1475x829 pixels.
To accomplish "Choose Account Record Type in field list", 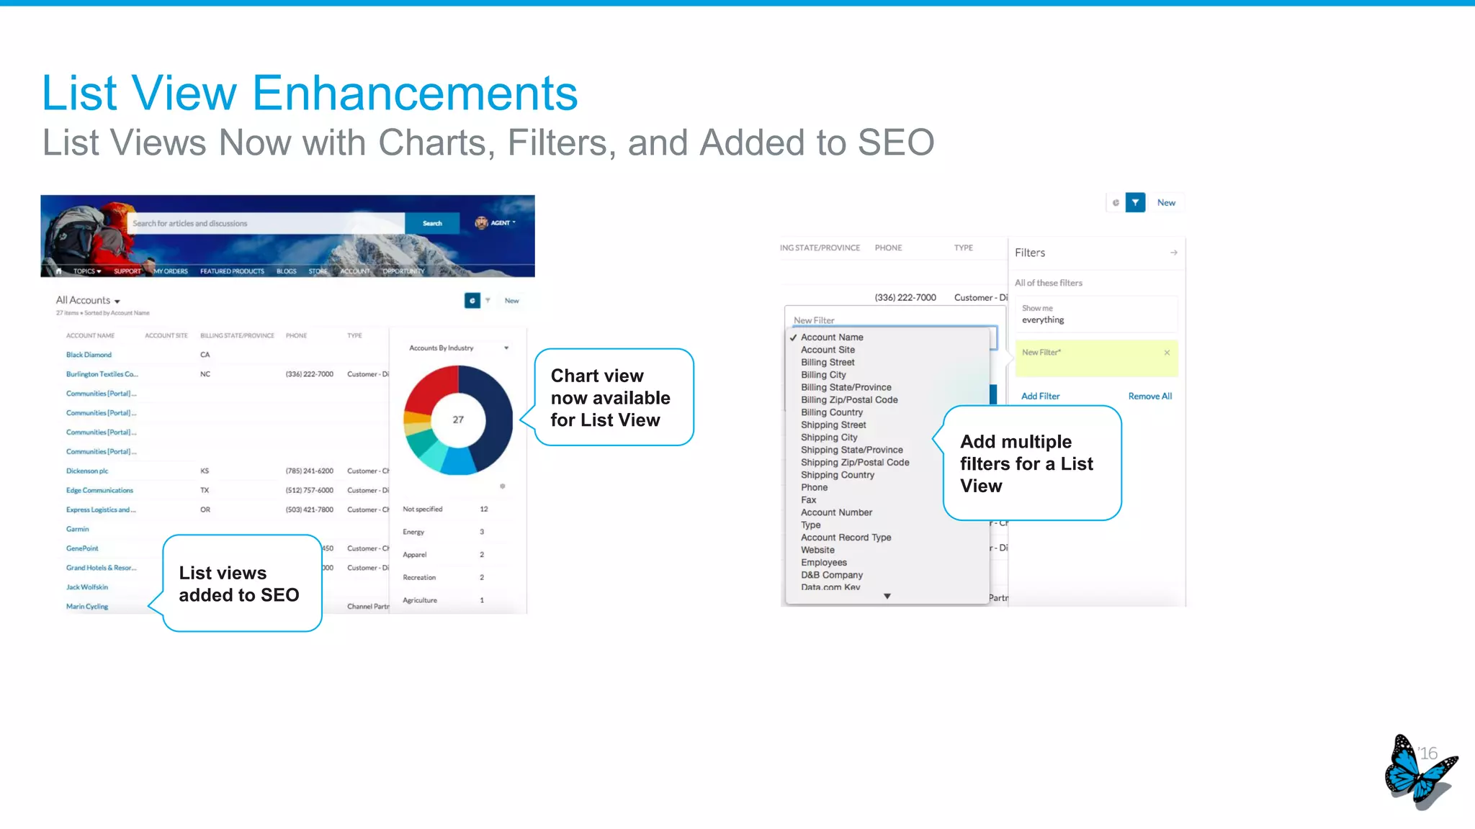I will tap(846, 538).
